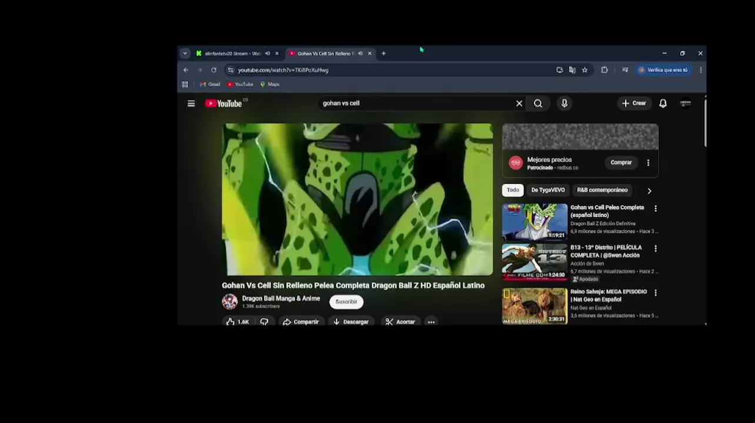
Task: Go back with the browser back arrow
Action: [x=186, y=70]
